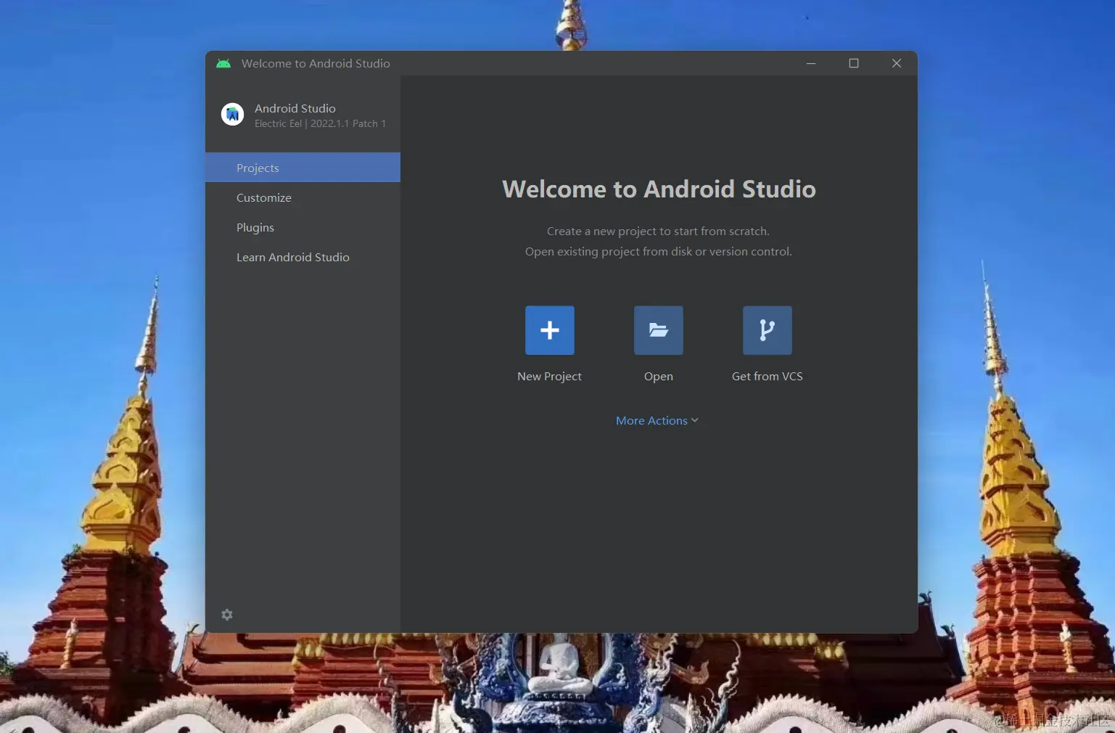
Task: Click the Electric Eel version text
Action: click(x=320, y=124)
